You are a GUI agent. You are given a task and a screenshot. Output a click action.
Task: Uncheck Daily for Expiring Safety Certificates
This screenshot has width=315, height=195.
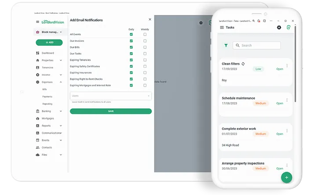click(x=131, y=66)
